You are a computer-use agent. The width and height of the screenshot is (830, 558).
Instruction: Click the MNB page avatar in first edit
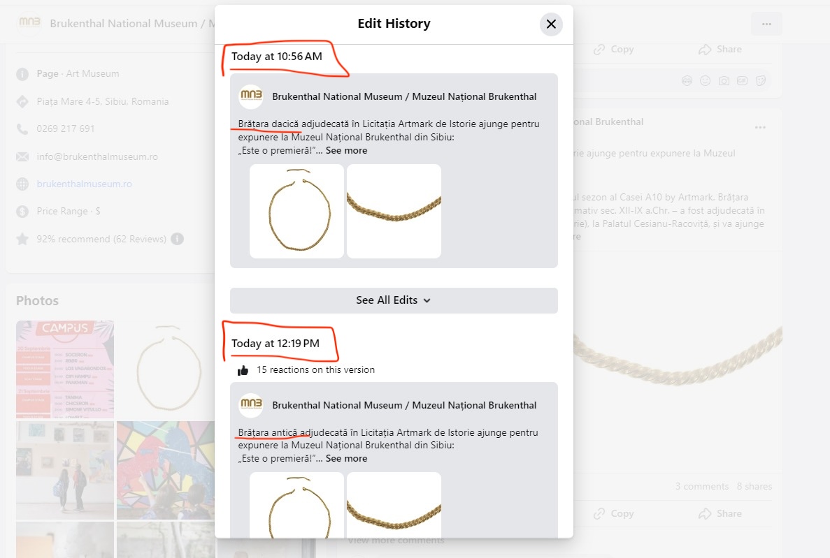click(251, 97)
